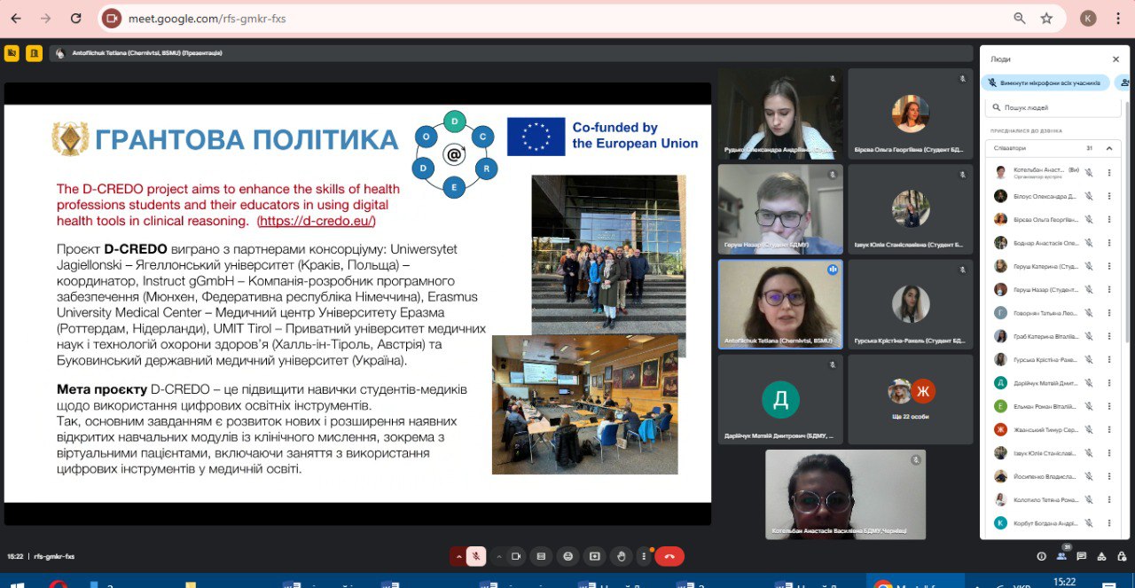Viewport: 1135px width, 588px height.
Task: Open the activities shapes icon
Action: [1100, 556]
